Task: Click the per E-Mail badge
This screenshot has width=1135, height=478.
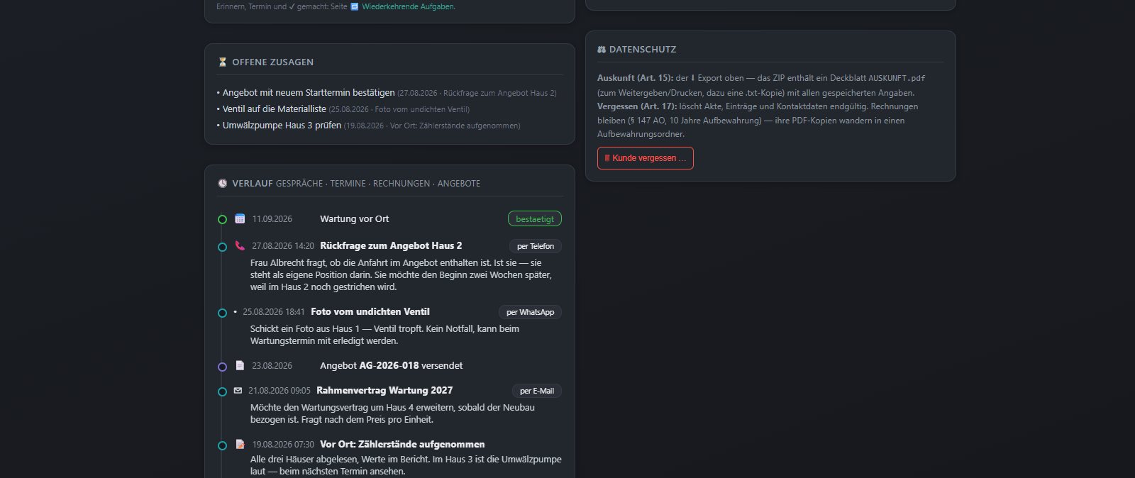Action: 537,391
